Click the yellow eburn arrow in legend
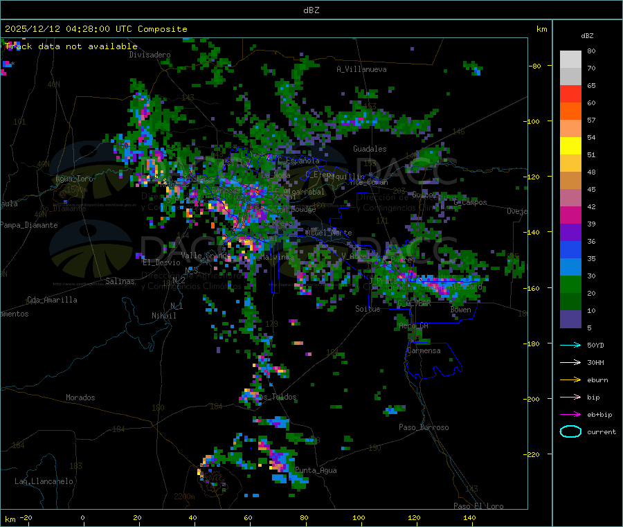 point(570,379)
